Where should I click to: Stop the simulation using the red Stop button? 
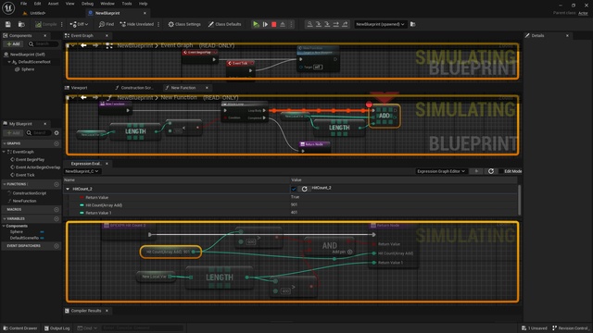coord(274,24)
